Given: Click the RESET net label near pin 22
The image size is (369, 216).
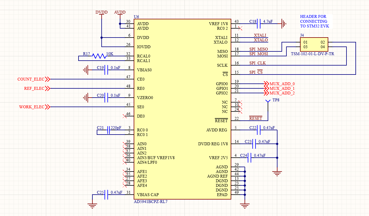Looking at the screenshot, I should [x=256, y=118].
